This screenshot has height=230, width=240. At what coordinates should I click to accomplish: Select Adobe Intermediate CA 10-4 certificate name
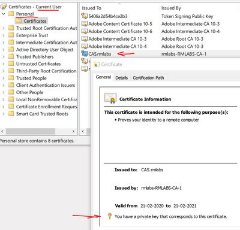pyautogui.click(x=118, y=46)
